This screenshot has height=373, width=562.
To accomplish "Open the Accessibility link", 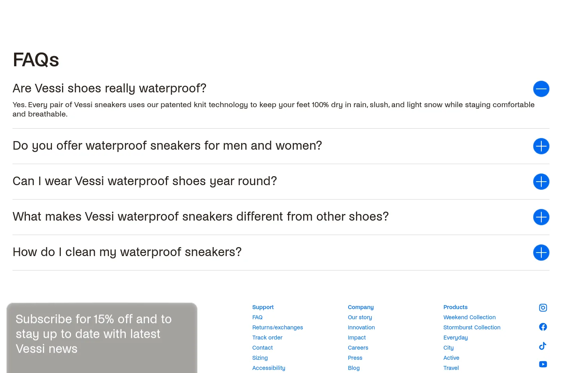I will (269, 368).
